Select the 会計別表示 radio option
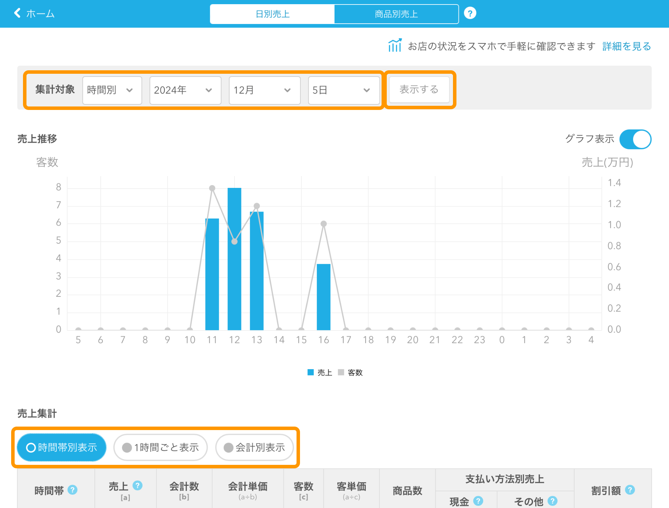Screen dimensions: 669x508 254,447
